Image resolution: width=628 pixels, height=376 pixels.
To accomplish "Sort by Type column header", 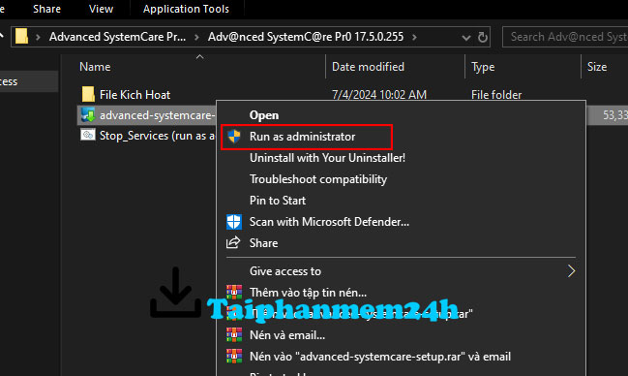I will click(x=483, y=67).
